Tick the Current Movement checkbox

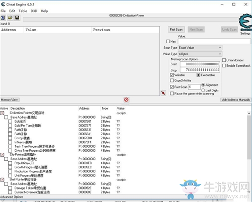click(x=10, y=192)
